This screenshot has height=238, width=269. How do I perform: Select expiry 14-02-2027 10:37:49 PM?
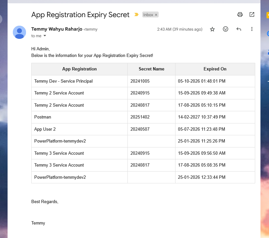coord(202,117)
